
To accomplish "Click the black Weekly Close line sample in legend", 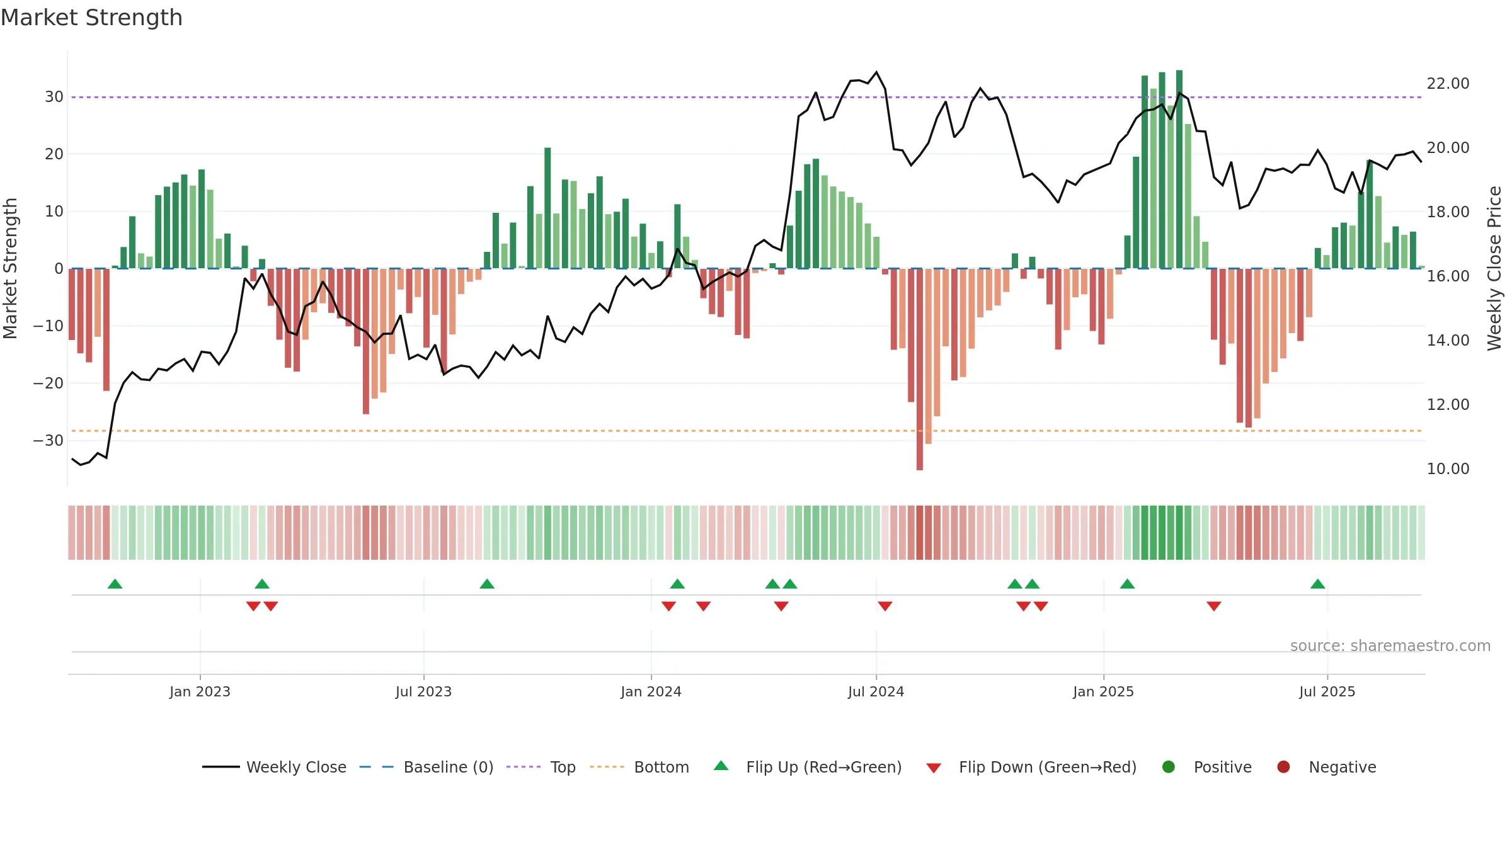I will tap(221, 767).
